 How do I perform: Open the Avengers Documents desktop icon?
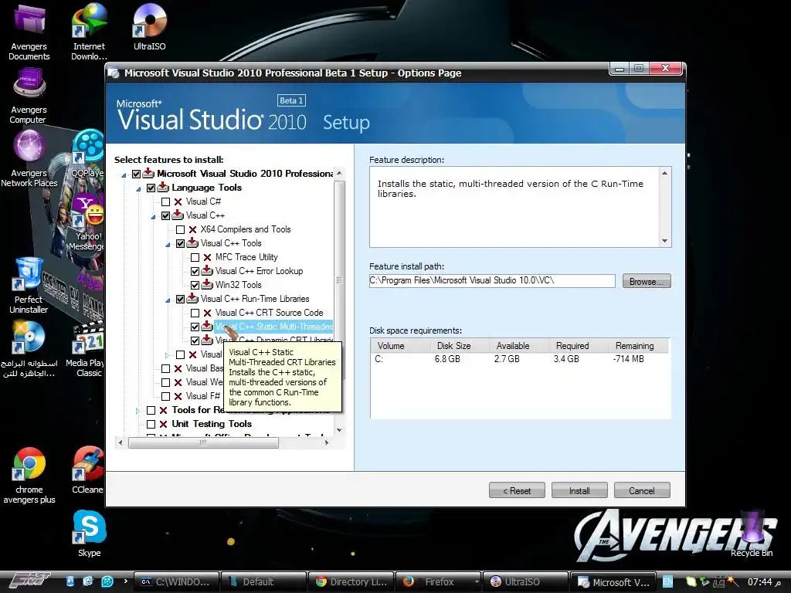29,31
